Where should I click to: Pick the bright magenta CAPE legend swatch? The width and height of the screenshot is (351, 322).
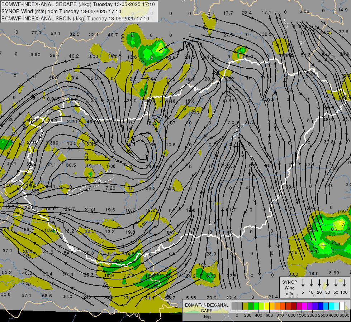304,306
